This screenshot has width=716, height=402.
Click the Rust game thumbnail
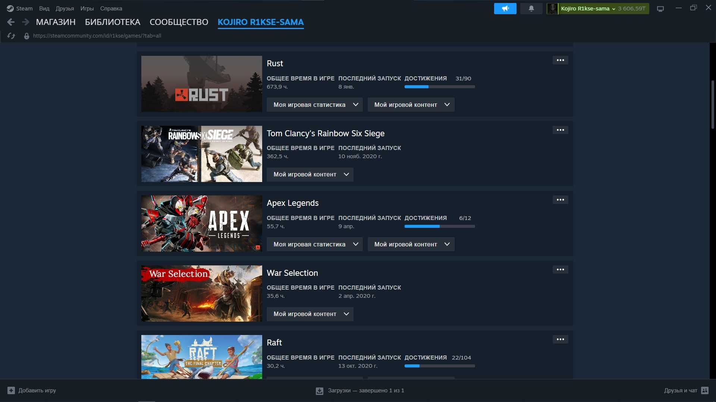click(202, 84)
